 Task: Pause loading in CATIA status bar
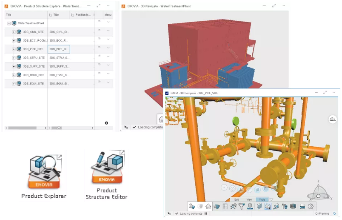click(x=206, y=214)
